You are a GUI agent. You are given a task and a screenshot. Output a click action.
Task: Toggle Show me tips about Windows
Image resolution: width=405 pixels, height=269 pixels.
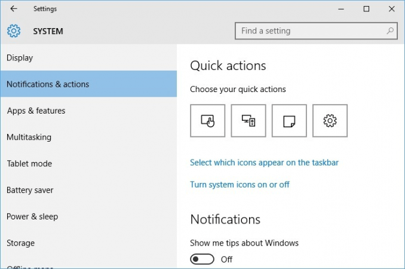pyautogui.click(x=202, y=259)
